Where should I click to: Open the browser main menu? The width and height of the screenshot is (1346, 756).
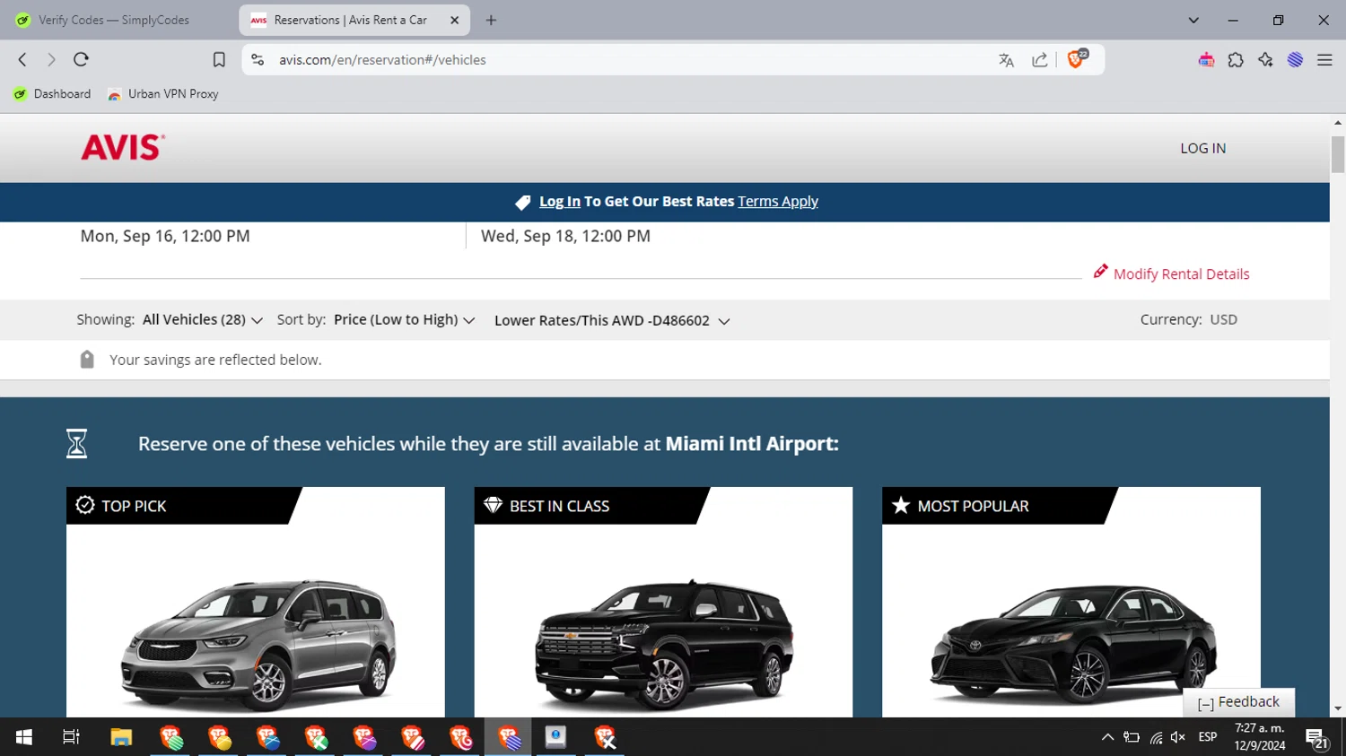1324,60
